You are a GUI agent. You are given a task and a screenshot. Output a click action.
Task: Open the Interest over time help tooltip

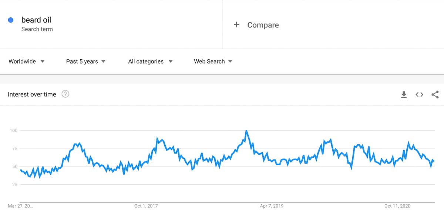click(65, 94)
